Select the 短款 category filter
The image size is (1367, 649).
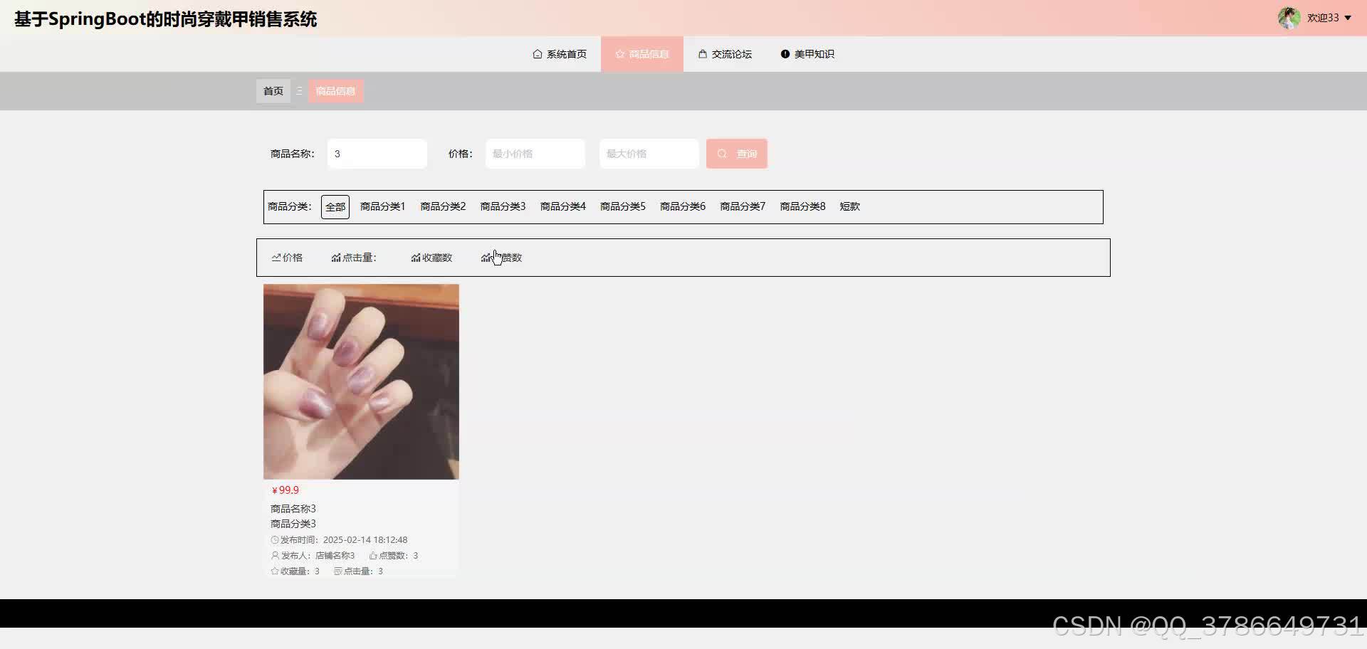point(850,206)
